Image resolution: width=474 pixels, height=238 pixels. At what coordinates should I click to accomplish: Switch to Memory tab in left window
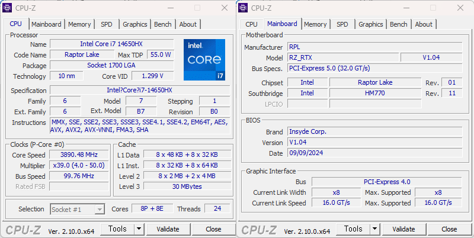[79, 24]
